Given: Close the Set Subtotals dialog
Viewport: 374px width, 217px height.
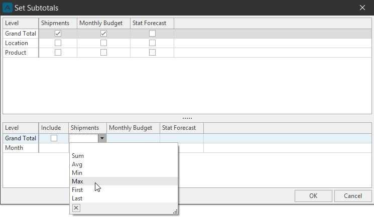Looking at the screenshot, I should tap(362, 8).
